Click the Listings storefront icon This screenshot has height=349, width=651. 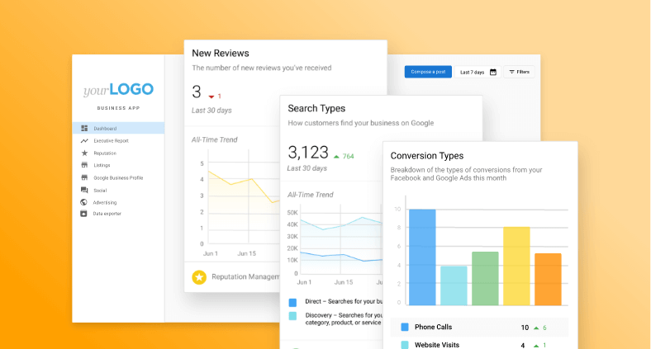click(84, 165)
